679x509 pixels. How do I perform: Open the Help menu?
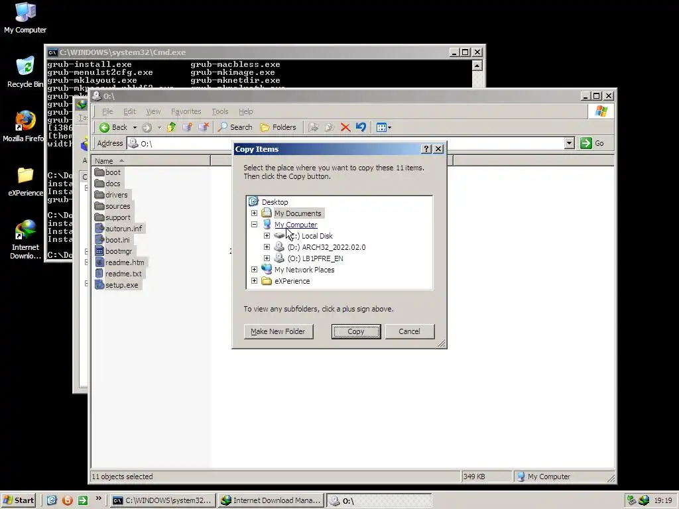245,111
